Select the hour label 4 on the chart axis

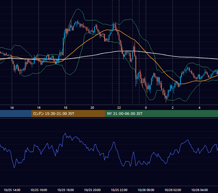pyautogui.click(x=199, y=108)
